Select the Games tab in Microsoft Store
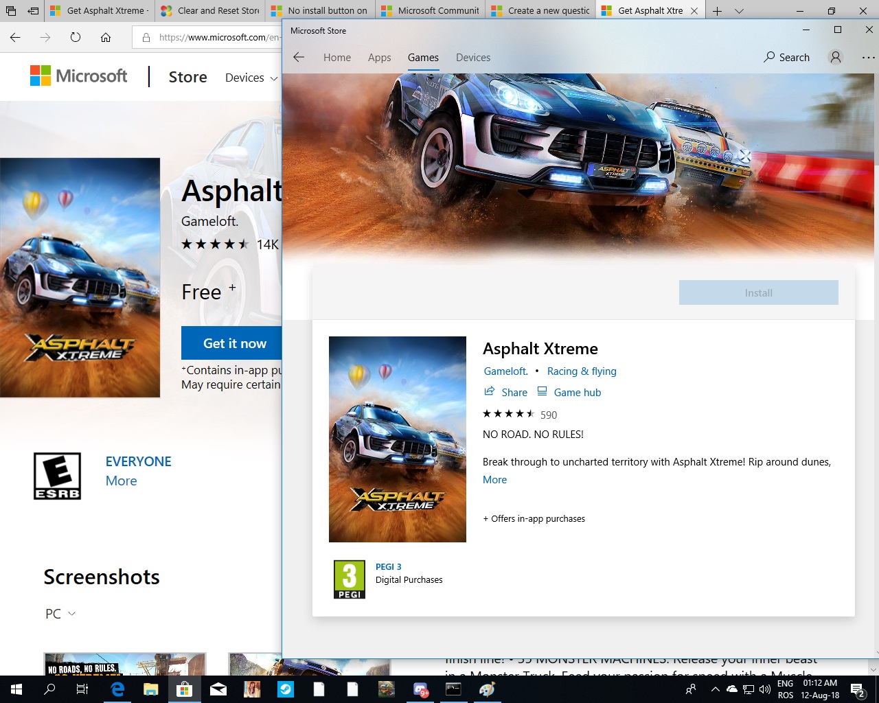This screenshot has width=879, height=703. pyautogui.click(x=423, y=58)
